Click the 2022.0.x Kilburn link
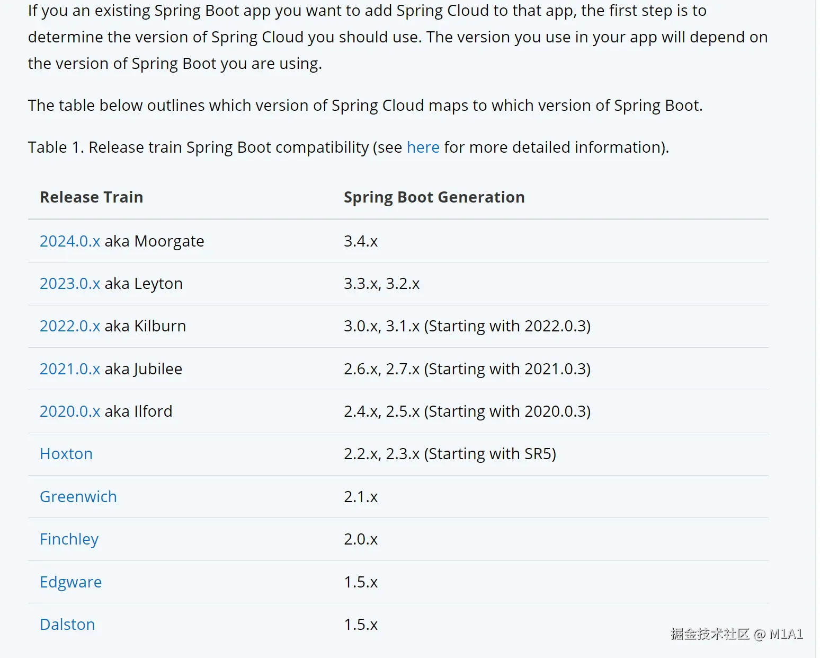The width and height of the screenshot is (820, 658). (70, 326)
